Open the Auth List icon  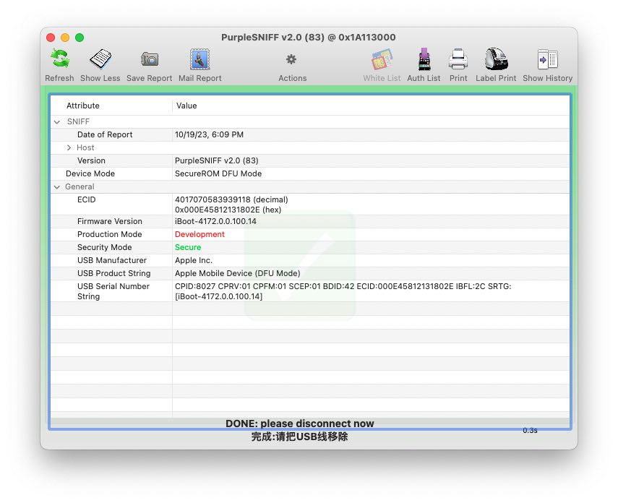[x=424, y=59]
